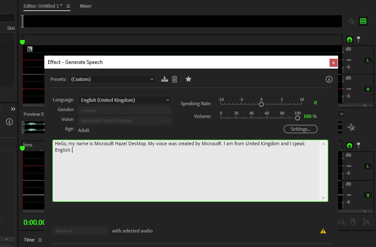
Task: Click the scroll-down arrow under lower level meters
Action: pos(364,212)
